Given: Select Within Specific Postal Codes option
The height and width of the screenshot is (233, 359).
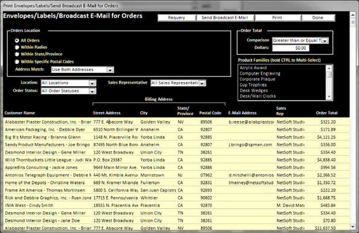Looking at the screenshot, I should pyautogui.click(x=17, y=61).
